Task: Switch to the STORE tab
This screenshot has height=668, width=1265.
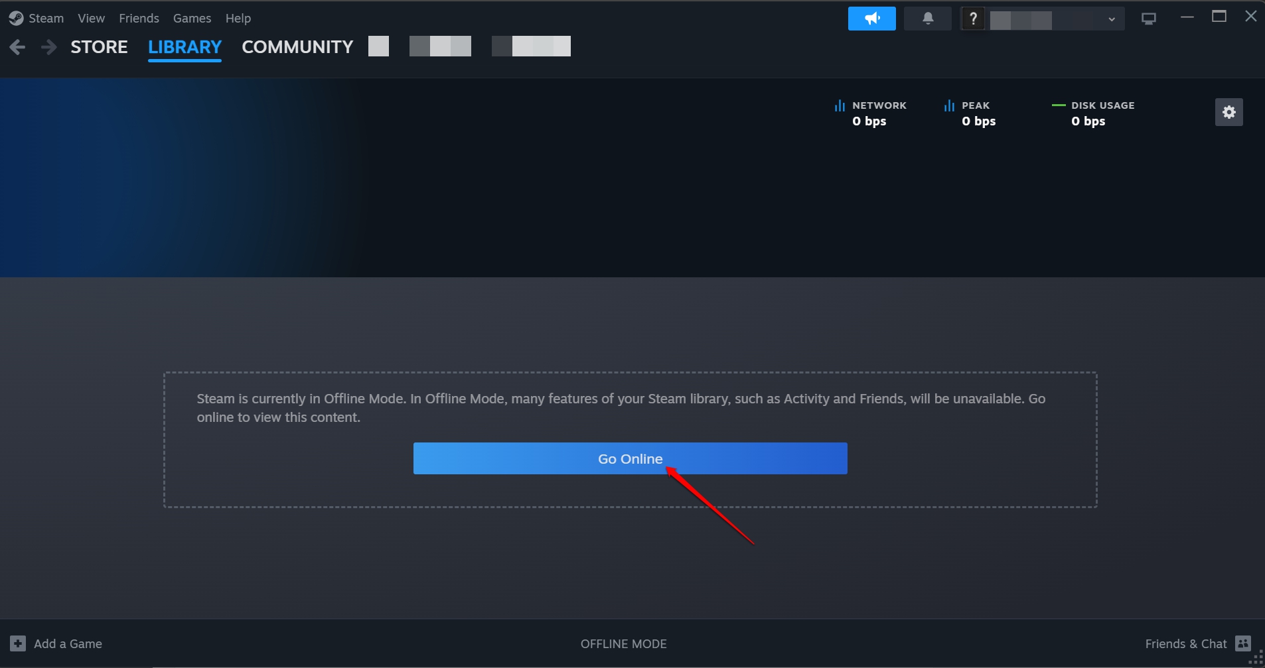Action: 99,46
